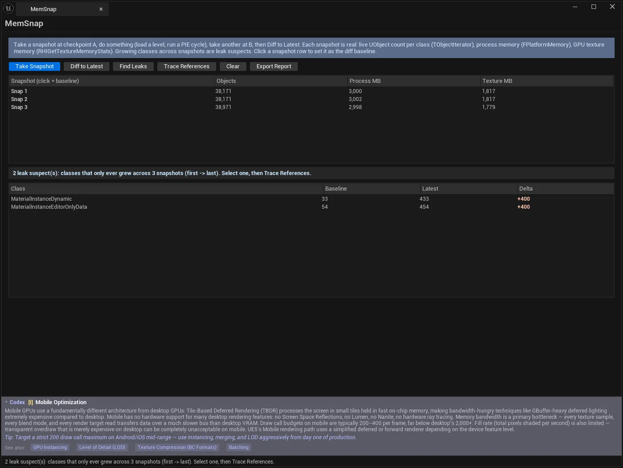Click the Find Leaks button
This screenshot has height=468, width=623.
point(133,66)
